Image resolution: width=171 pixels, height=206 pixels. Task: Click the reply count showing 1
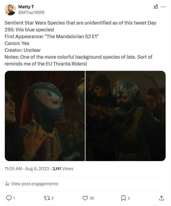point(14,198)
